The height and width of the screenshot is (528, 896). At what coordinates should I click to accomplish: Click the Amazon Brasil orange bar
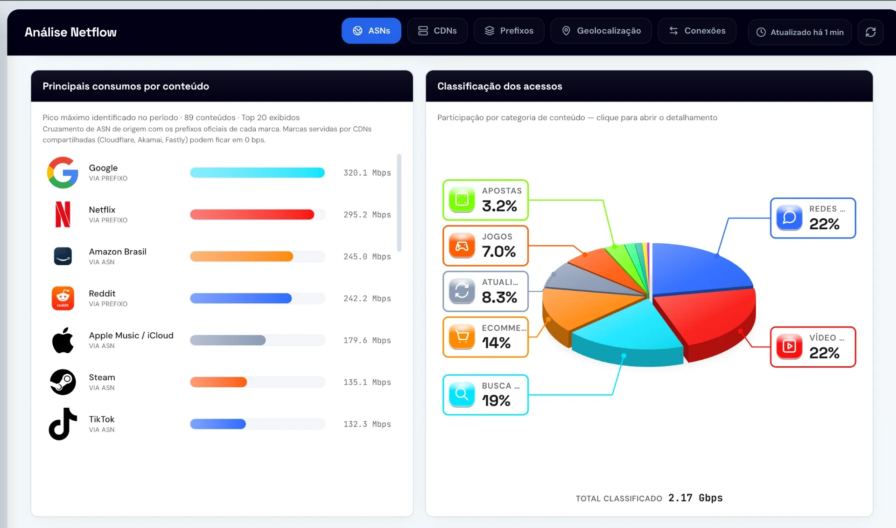point(241,256)
